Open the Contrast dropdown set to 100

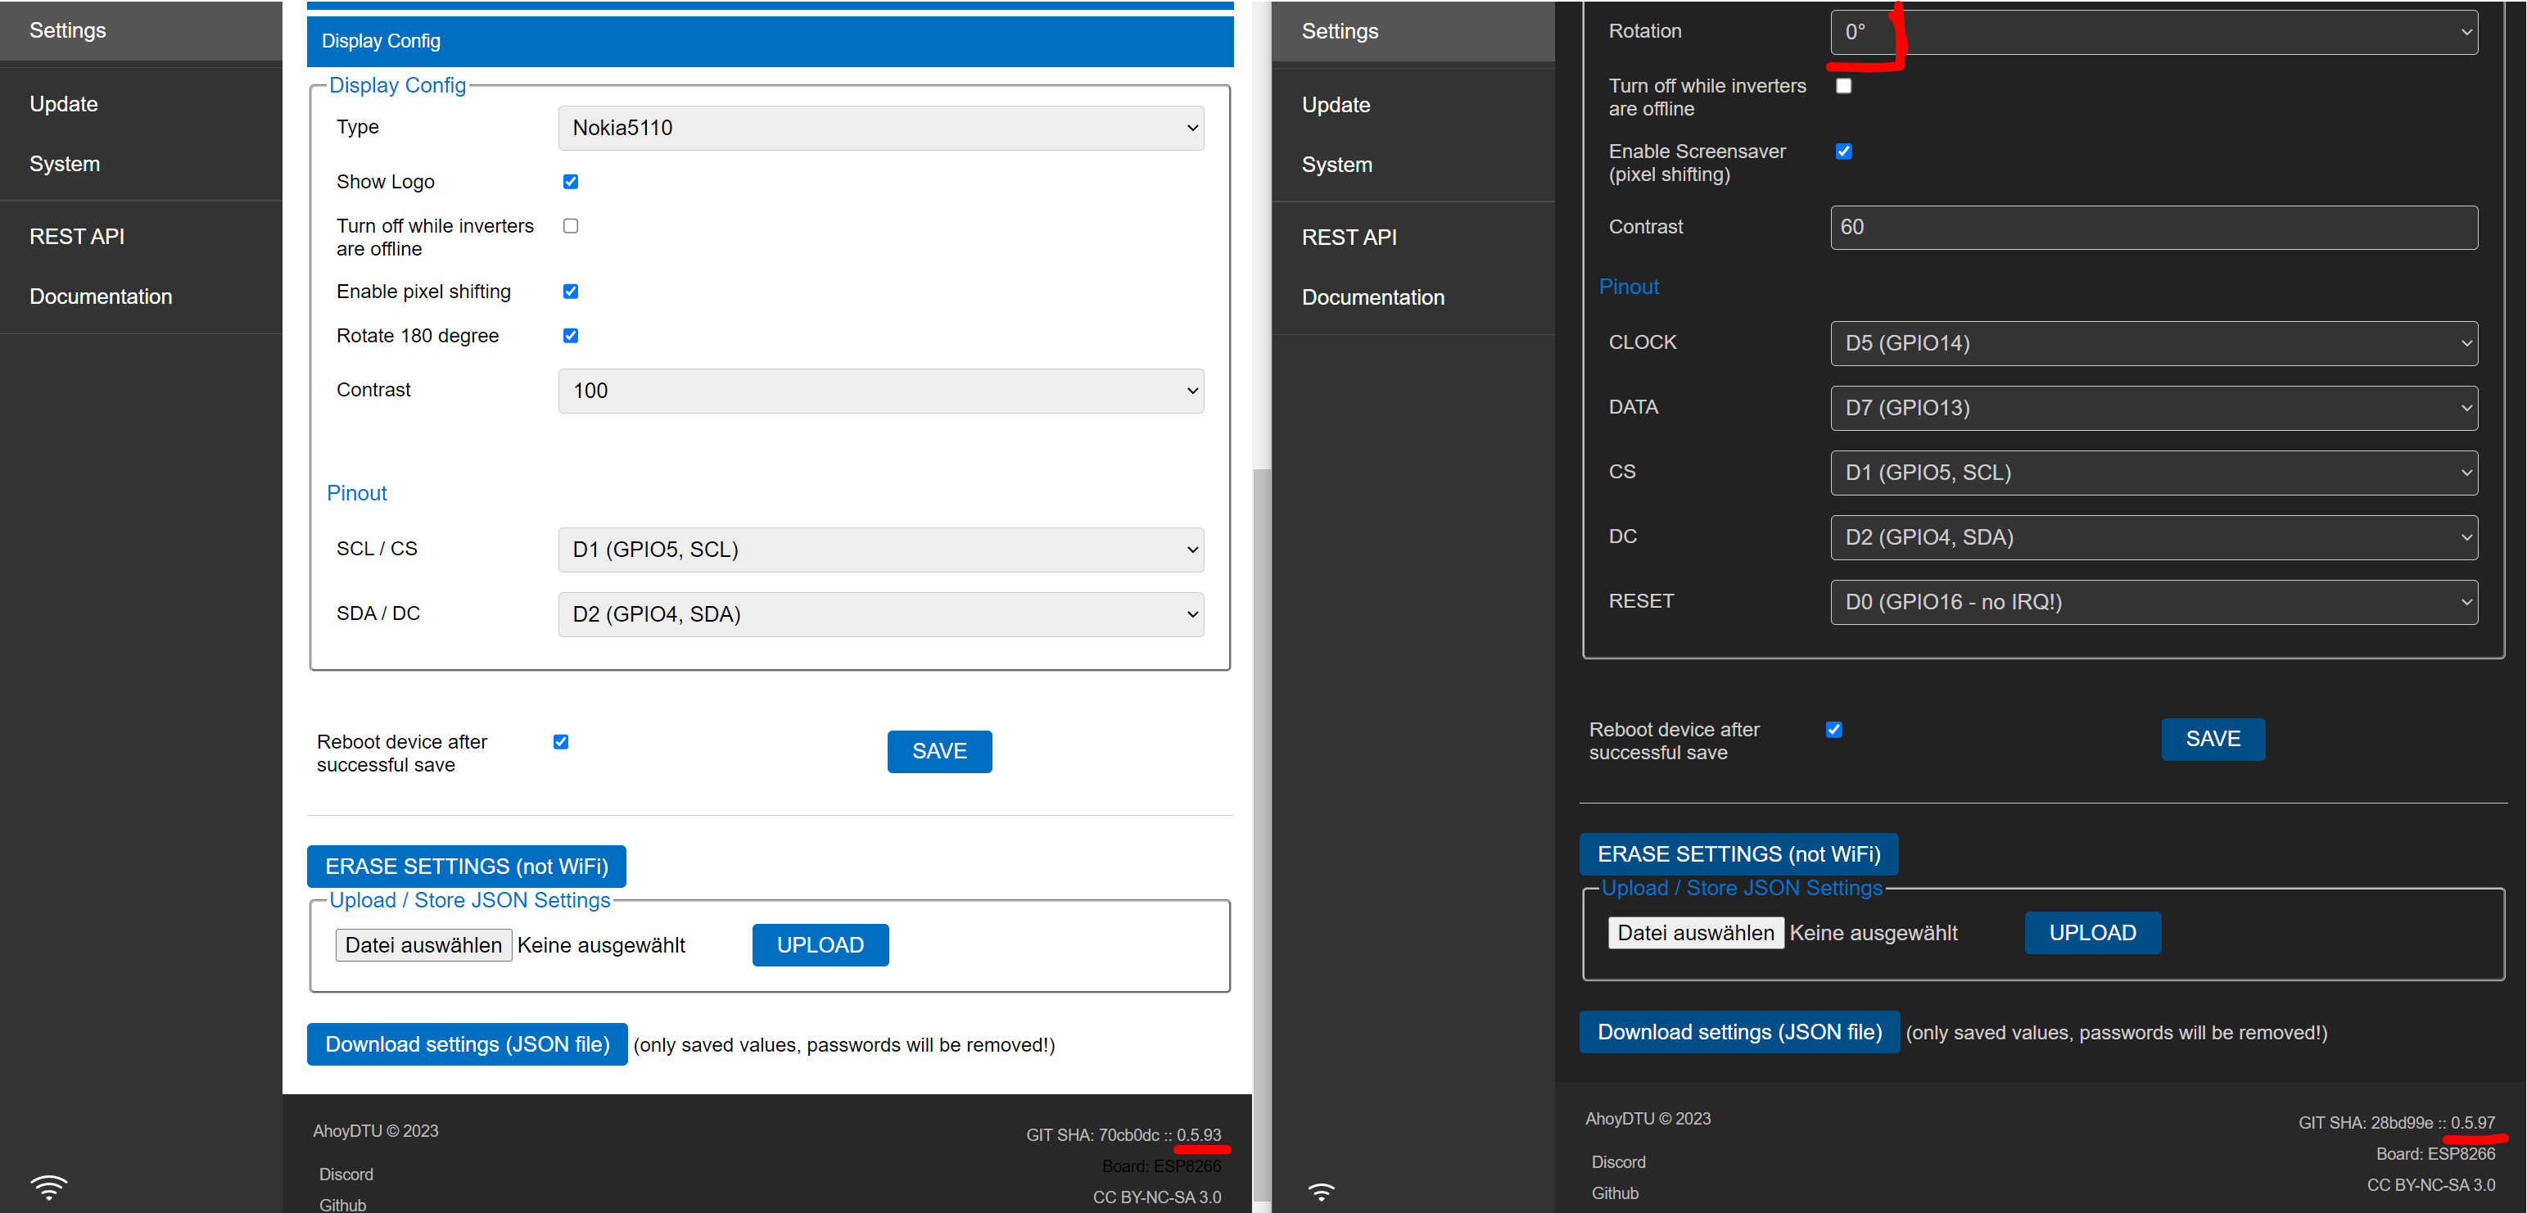(880, 391)
